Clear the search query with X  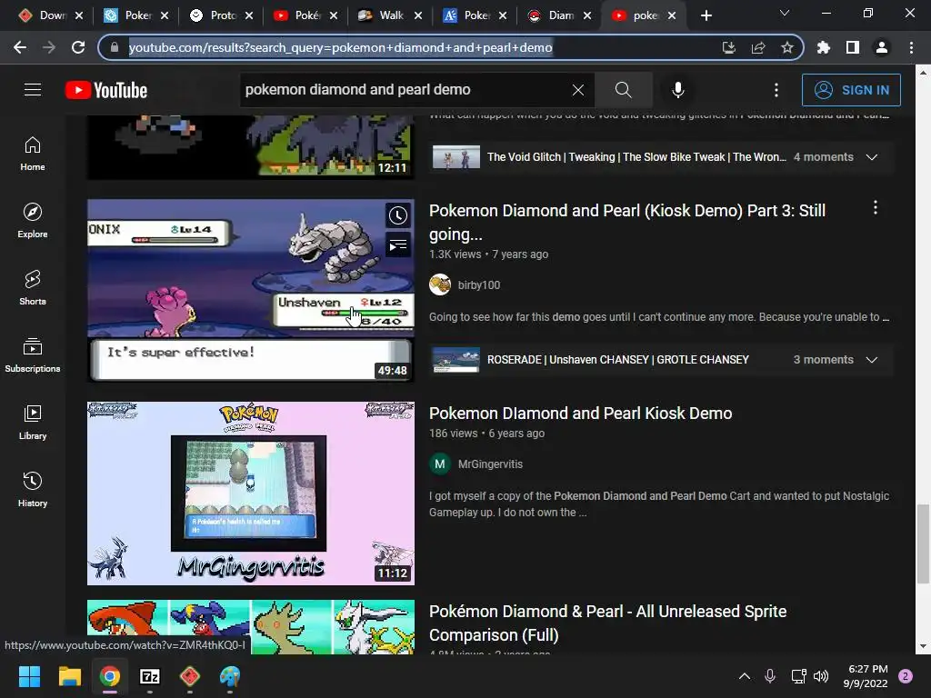pyautogui.click(x=577, y=90)
